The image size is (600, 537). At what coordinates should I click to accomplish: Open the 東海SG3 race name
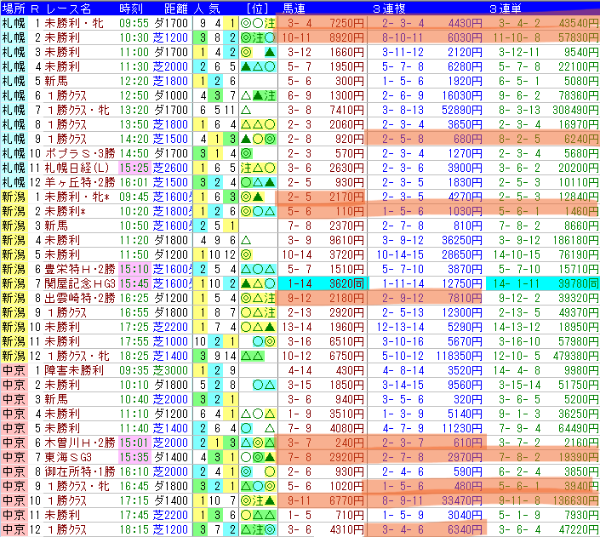[x=68, y=457]
